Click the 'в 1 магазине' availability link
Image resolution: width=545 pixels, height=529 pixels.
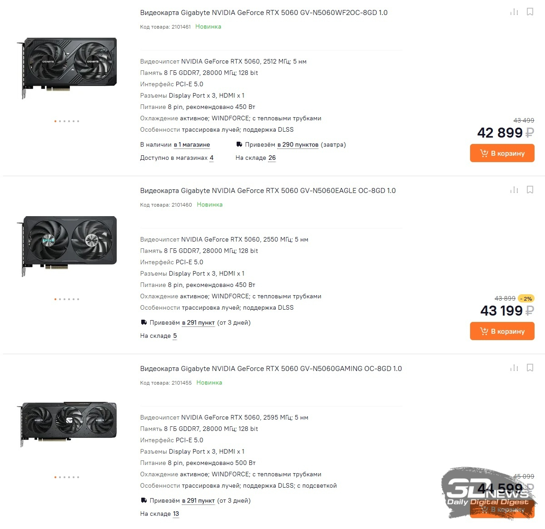click(x=192, y=145)
